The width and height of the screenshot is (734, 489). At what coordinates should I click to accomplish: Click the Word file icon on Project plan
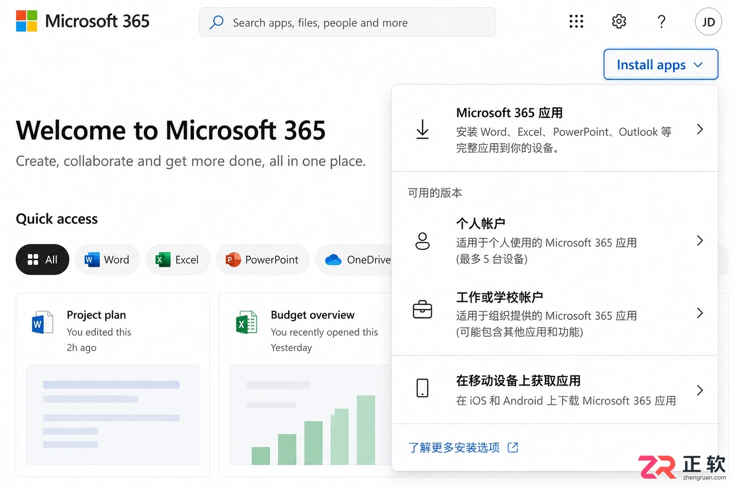coord(42,322)
